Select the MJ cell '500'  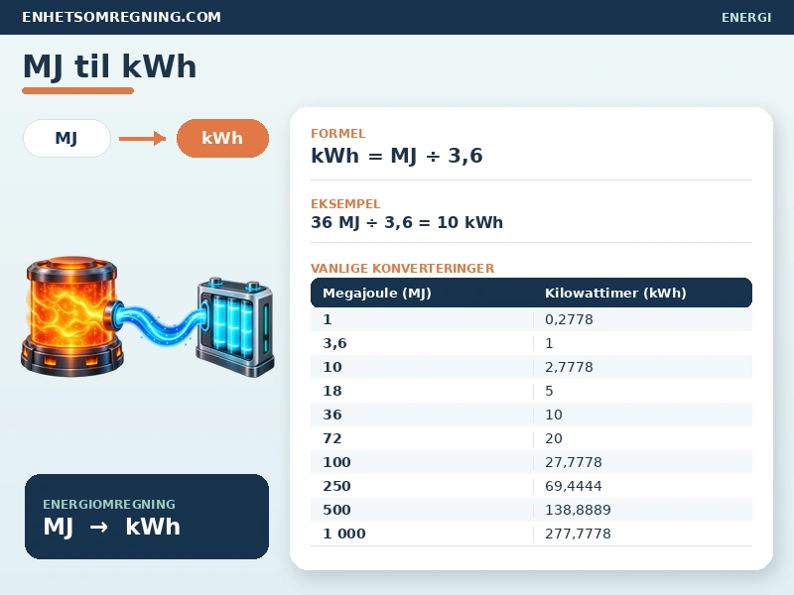point(336,510)
